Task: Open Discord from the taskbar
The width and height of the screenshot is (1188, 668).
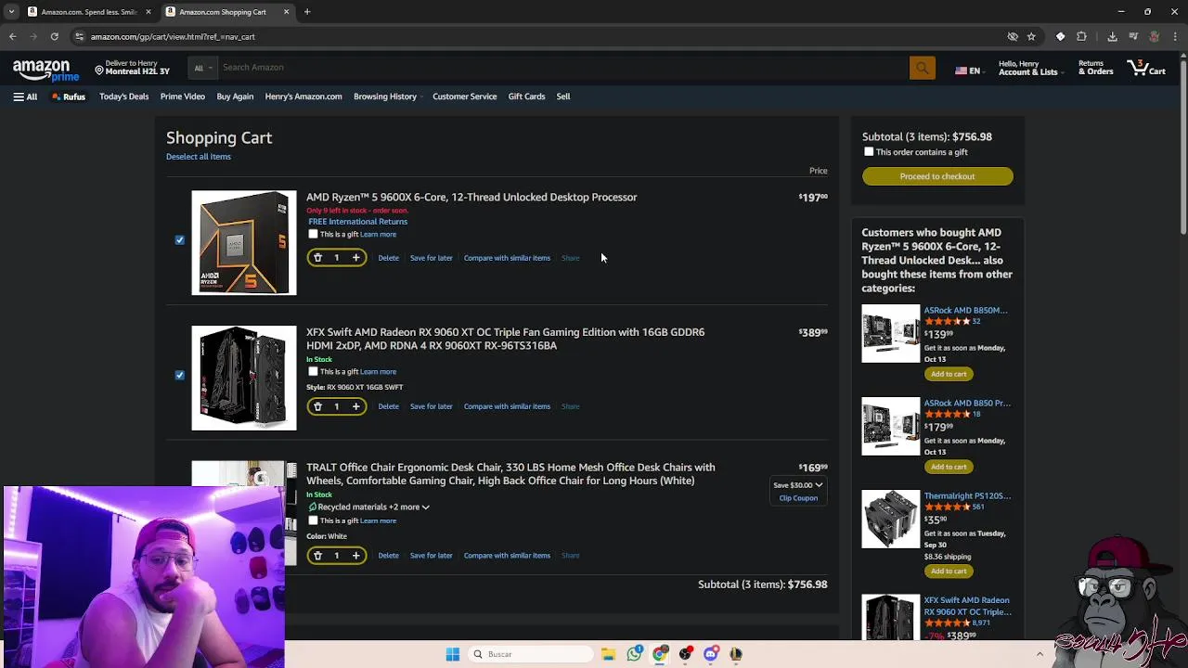Action: [x=711, y=654]
